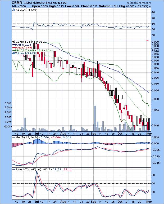Click the Chg +0.003 (+33.33%) reading
The image size is (164, 204).
coord(134,6)
